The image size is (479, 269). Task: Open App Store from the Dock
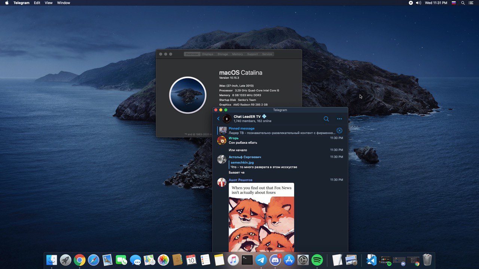click(289, 260)
